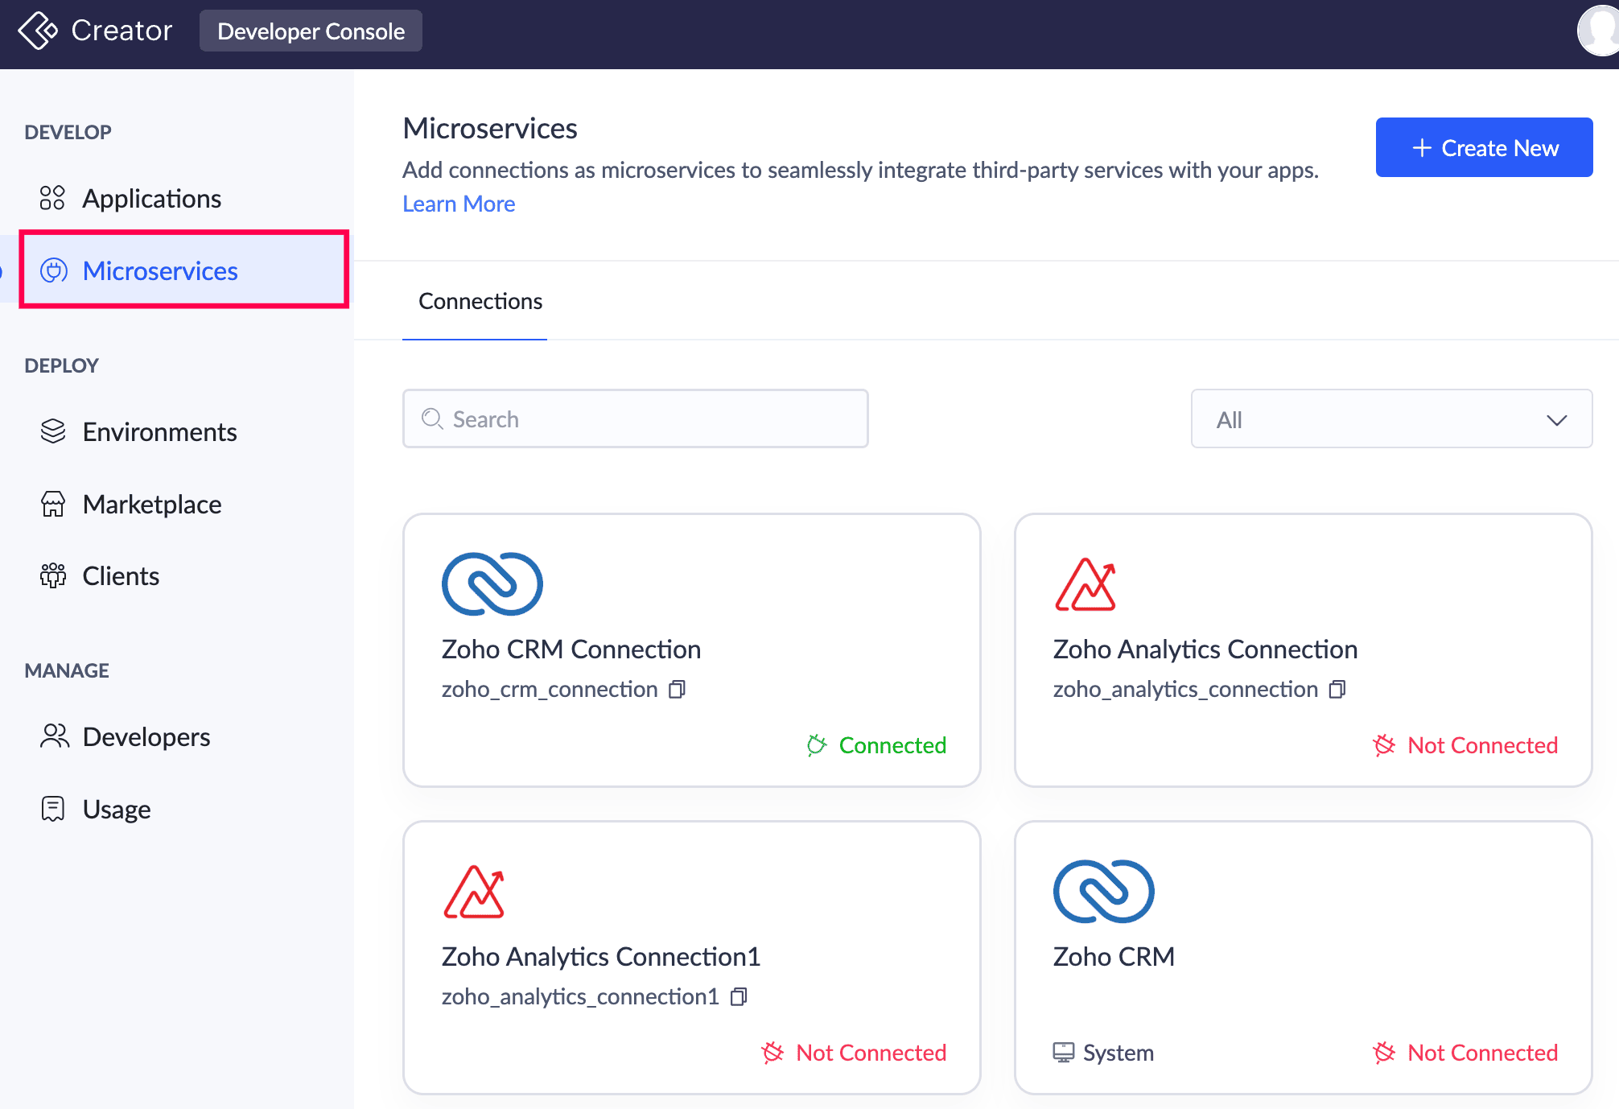Click the Zoho CRM Connection logo
The width and height of the screenshot is (1619, 1109).
click(492, 584)
